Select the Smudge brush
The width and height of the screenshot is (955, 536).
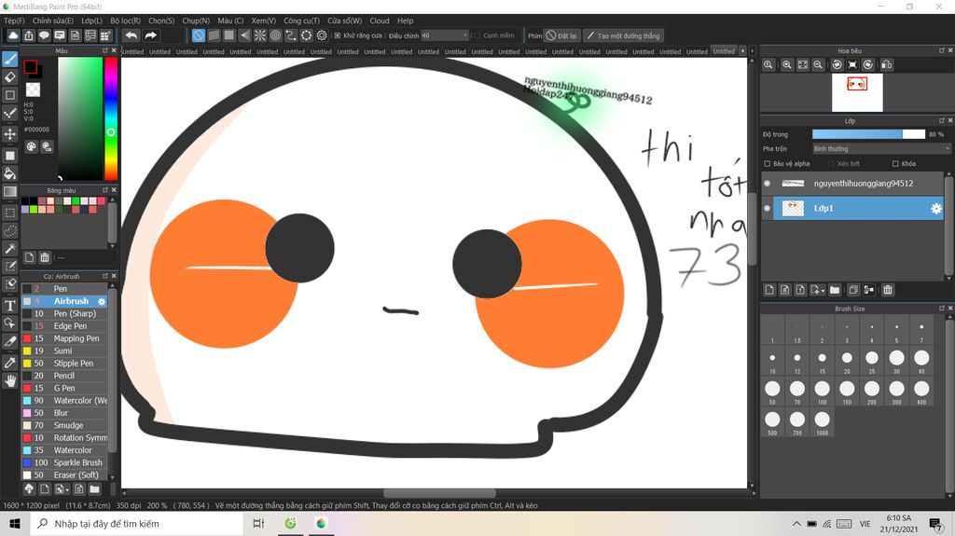pyautogui.click(x=64, y=425)
